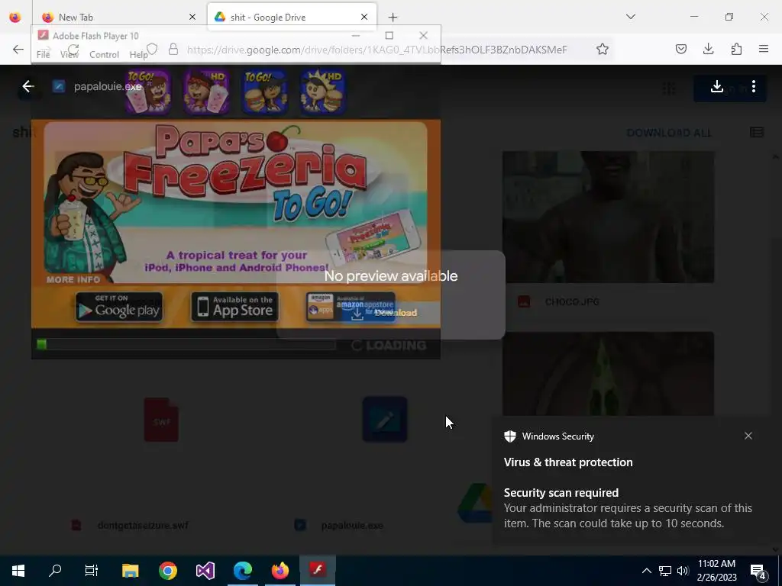Open the Virus & threat protection notification

[636, 481]
